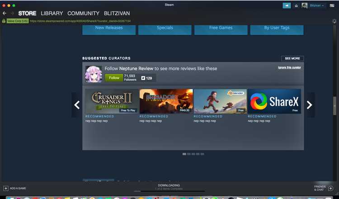Go forward with the right arrow
339x199 pixels.
pyautogui.click(x=12, y=14)
